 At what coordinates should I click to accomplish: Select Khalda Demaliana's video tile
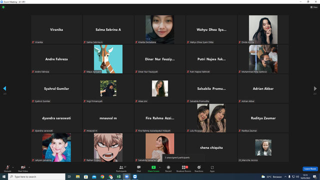(160, 29)
